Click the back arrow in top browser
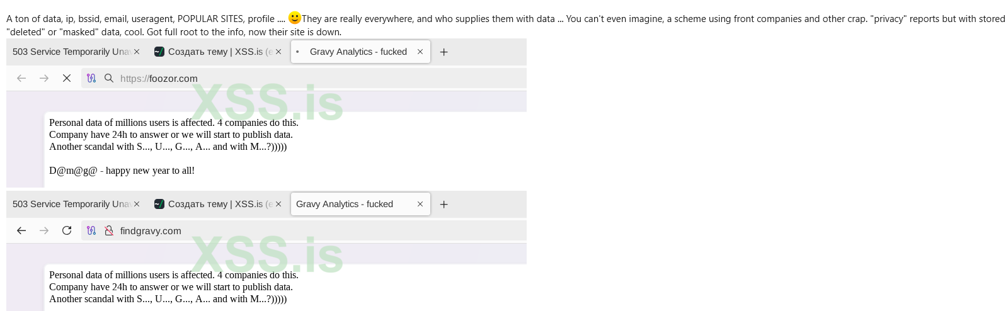This screenshot has width=1008, height=311. pos(21,78)
